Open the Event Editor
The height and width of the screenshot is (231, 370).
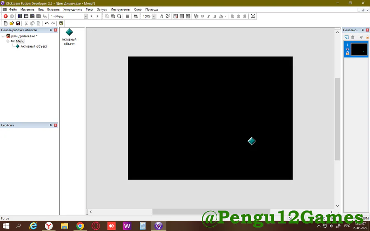32,16
